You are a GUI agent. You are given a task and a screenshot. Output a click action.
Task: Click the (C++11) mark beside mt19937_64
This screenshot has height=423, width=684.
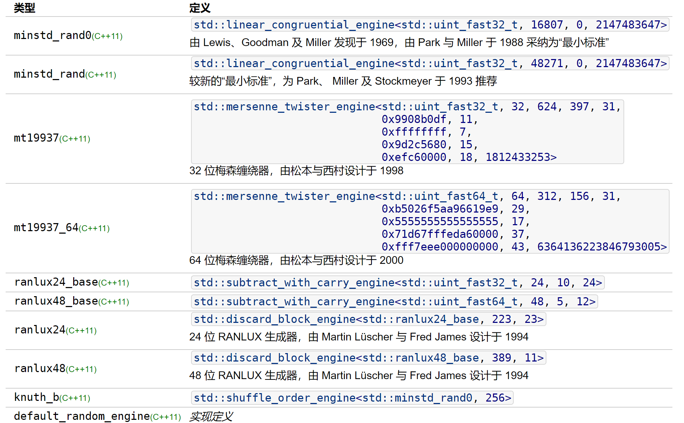point(94,228)
